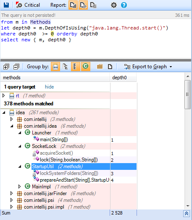The height and width of the screenshot is (220, 192).
Task: Open help with the blue question mark icon
Action: click(124, 5)
